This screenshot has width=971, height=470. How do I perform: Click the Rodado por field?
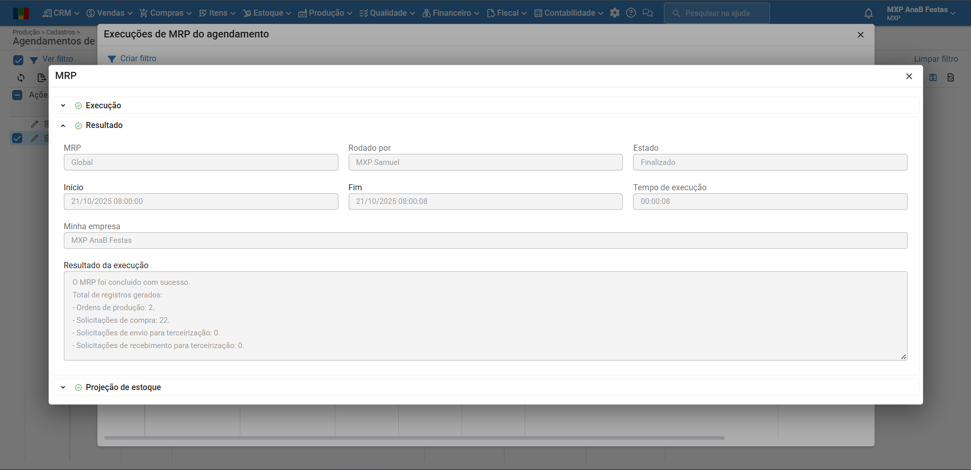point(485,162)
